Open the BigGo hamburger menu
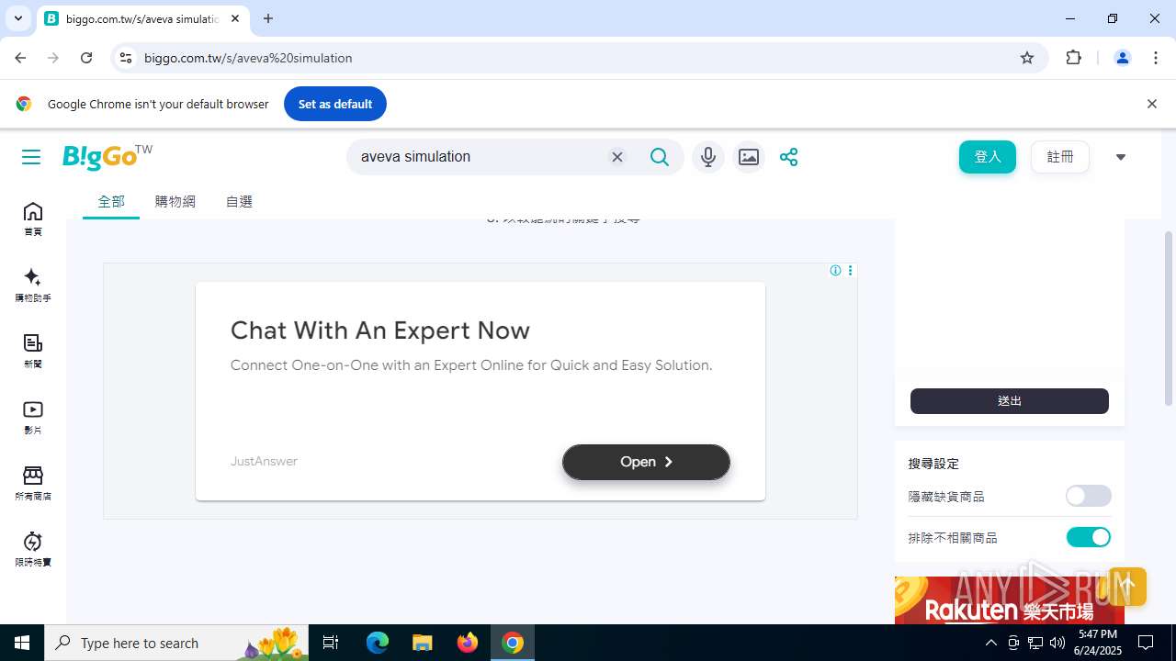 [31, 157]
